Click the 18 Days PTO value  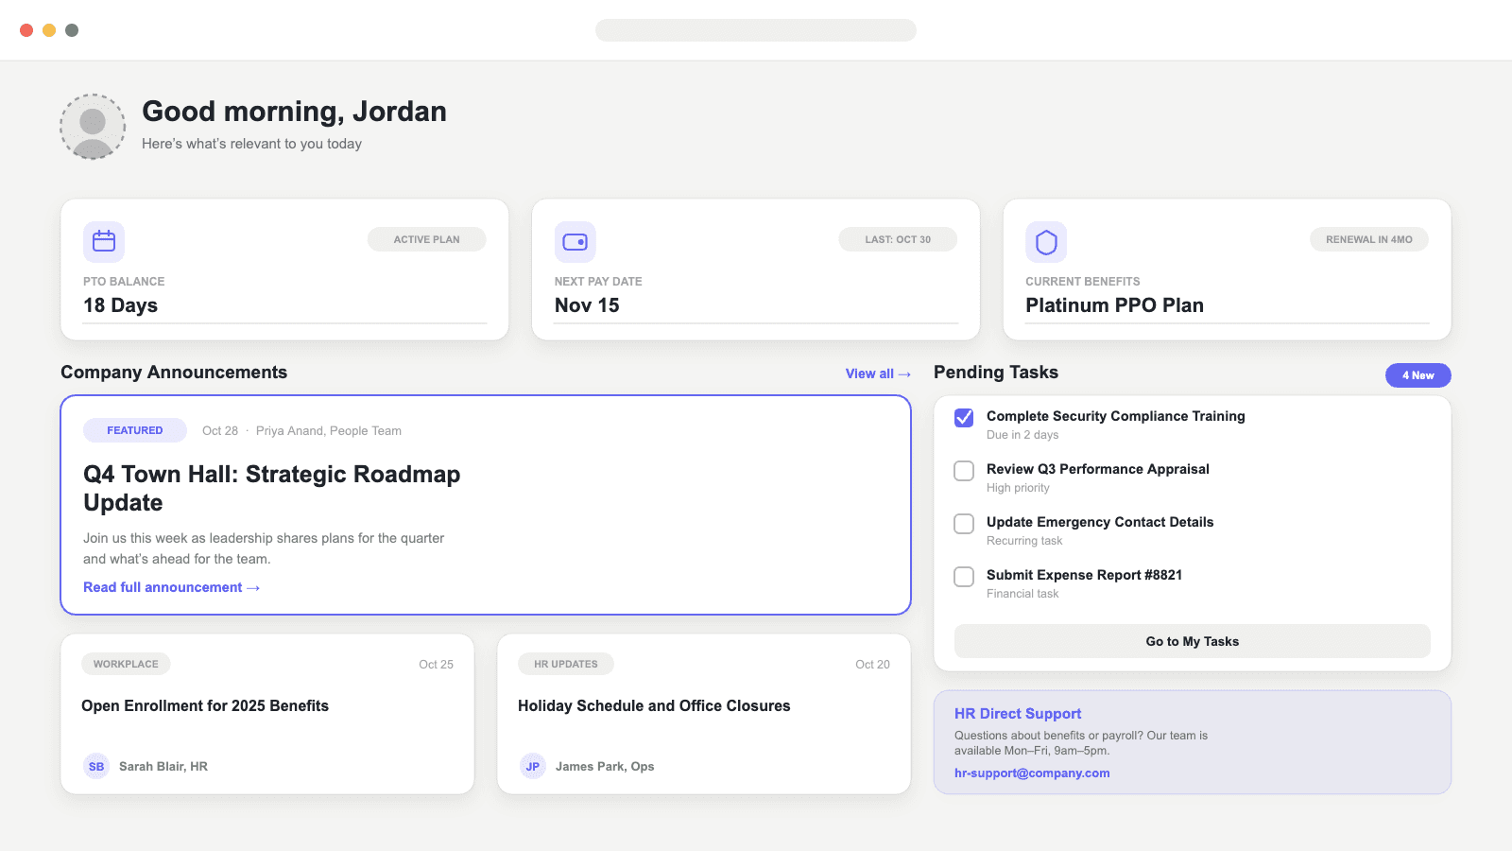(x=120, y=305)
